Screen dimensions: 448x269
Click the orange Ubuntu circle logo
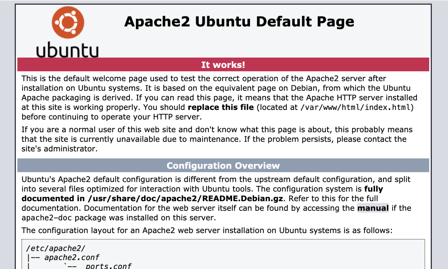[x=68, y=23]
